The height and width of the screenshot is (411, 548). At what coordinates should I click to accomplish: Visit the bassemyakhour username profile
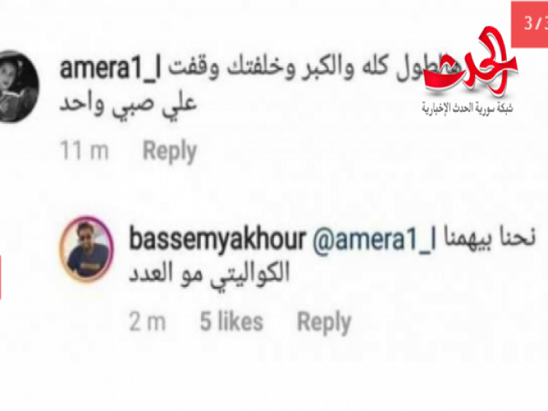(x=218, y=240)
